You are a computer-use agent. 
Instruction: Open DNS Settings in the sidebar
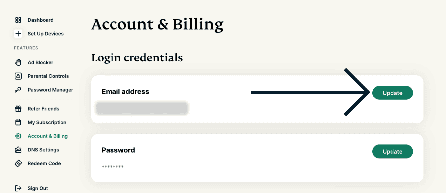pyautogui.click(x=43, y=150)
